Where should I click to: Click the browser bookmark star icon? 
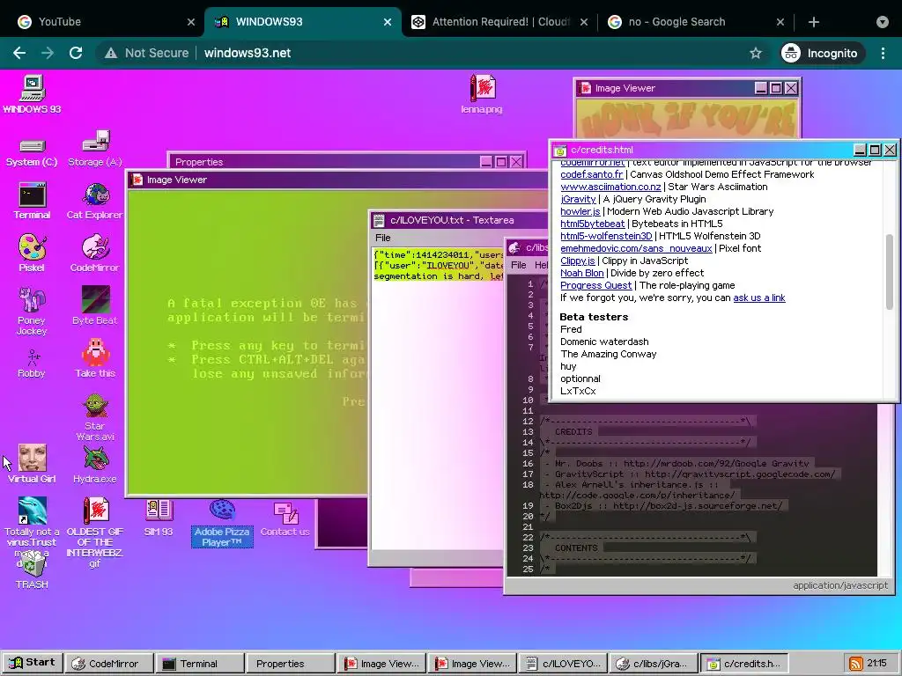756,53
